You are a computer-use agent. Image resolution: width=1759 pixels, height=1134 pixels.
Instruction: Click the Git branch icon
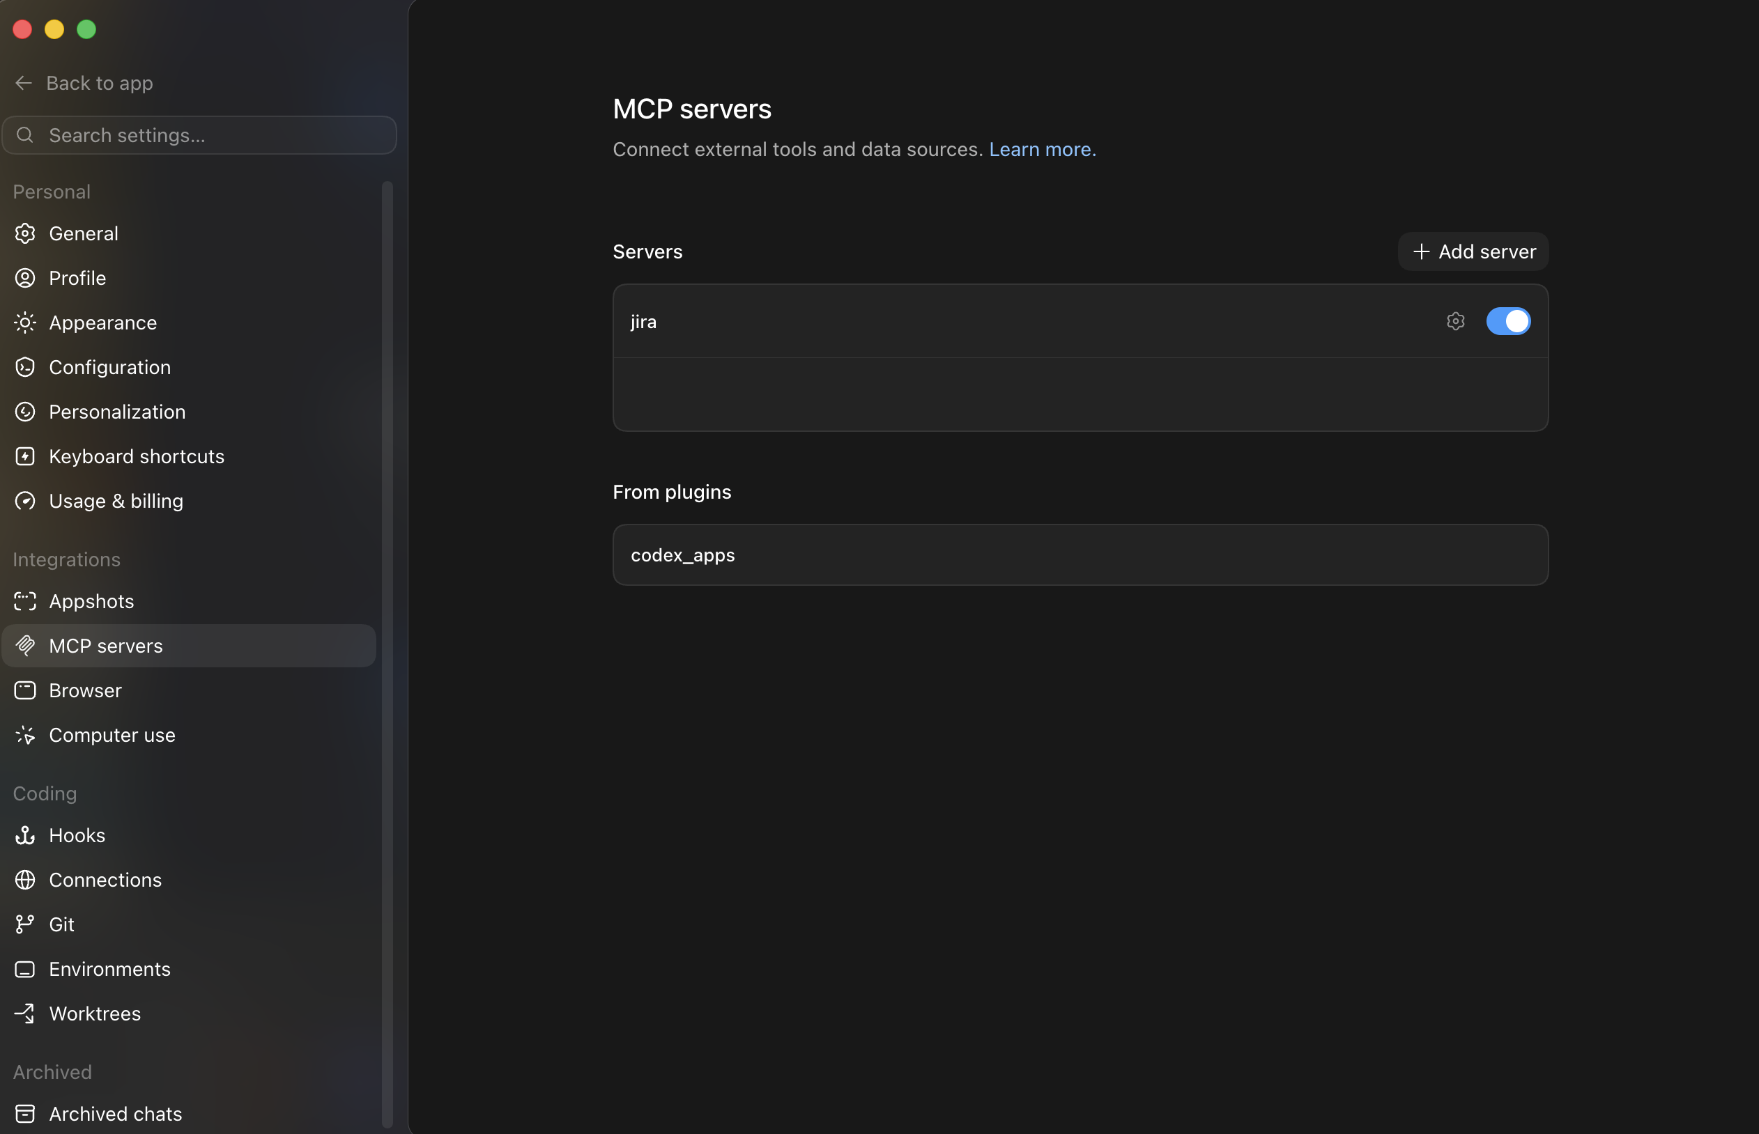click(25, 924)
